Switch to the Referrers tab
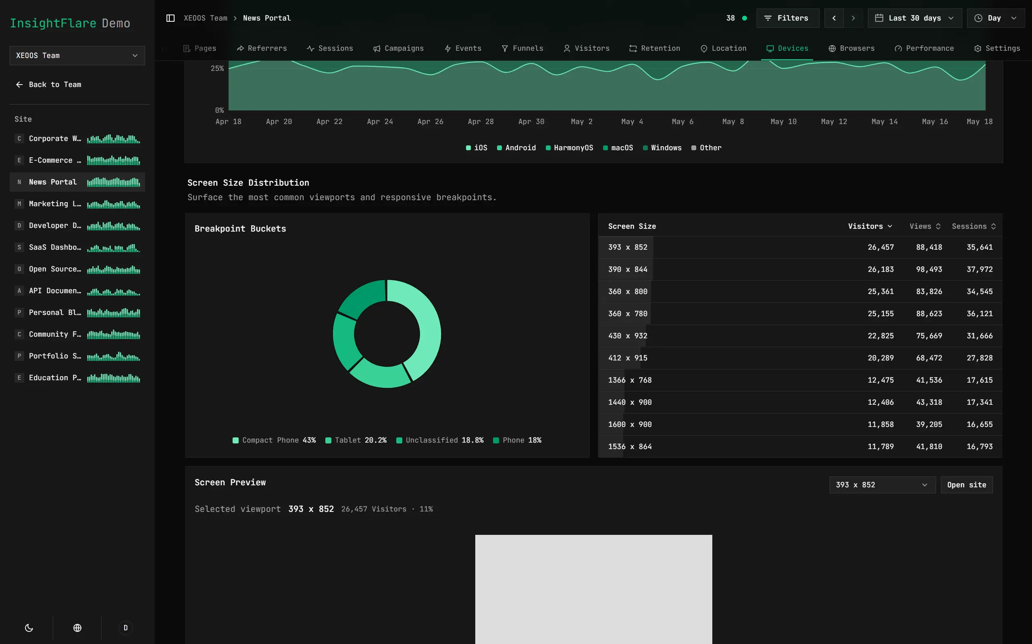 point(262,48)
